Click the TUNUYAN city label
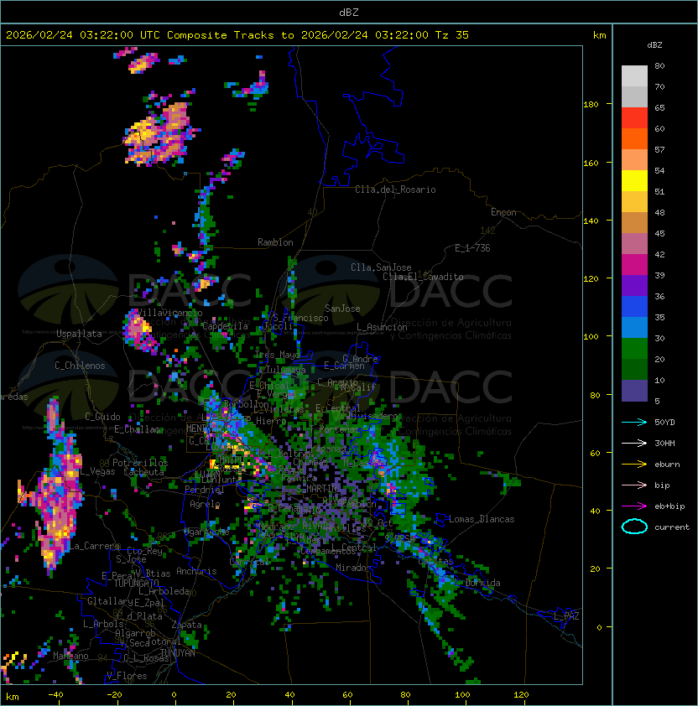 point(178,653)
